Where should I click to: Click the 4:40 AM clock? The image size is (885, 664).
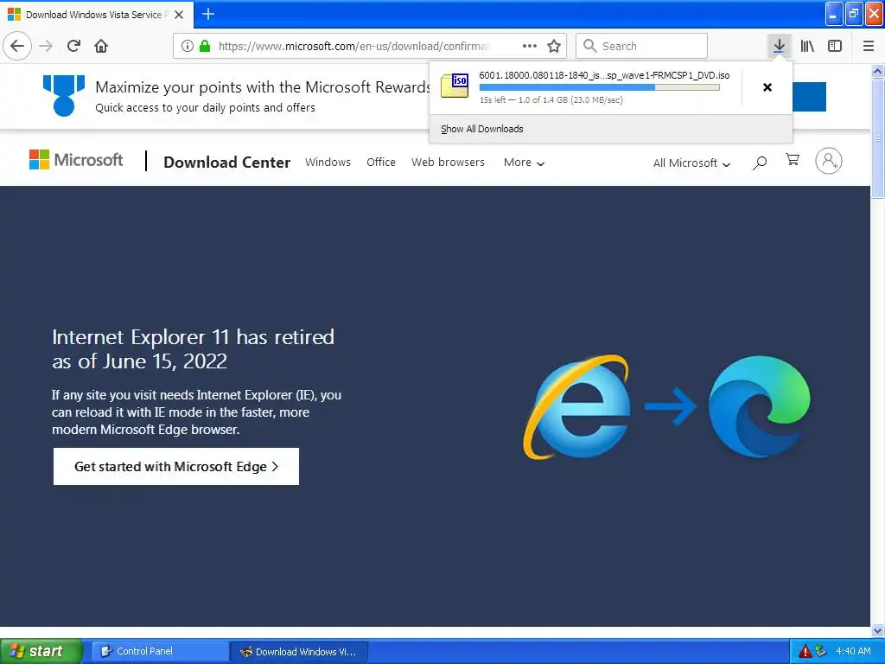[x=853, y=651]
